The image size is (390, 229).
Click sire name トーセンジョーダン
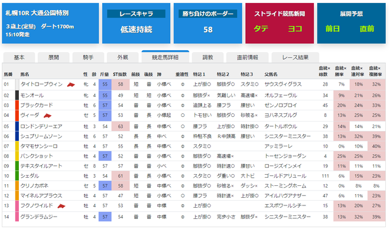(285, 156)
